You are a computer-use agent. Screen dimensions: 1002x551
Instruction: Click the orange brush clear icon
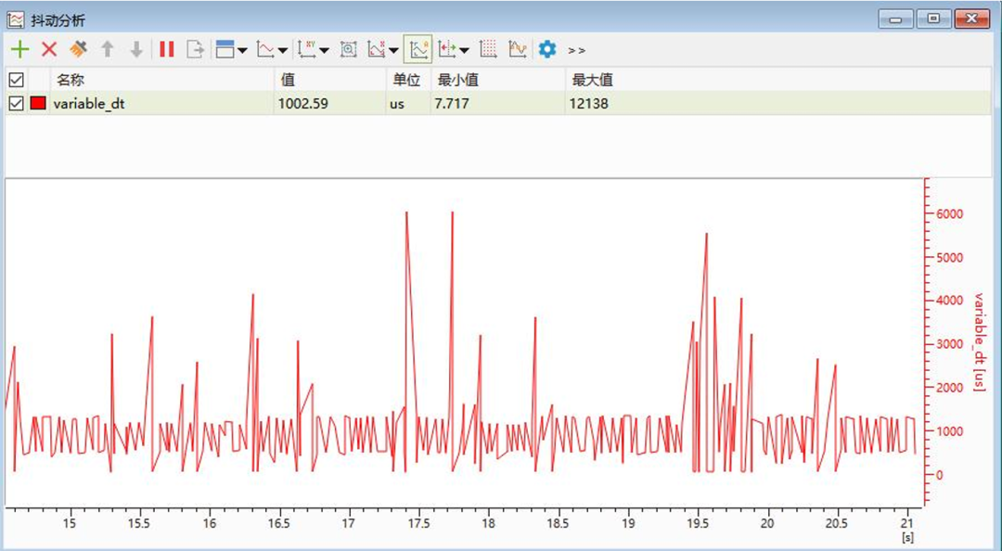click(x=78, y=49)
